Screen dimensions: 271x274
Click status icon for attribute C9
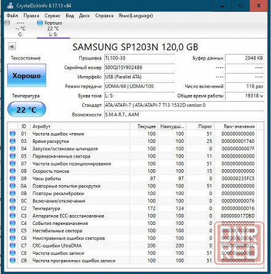[x=13, y=261]
